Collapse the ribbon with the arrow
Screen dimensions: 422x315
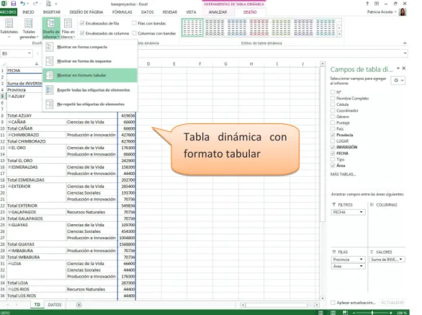[405, 43]
